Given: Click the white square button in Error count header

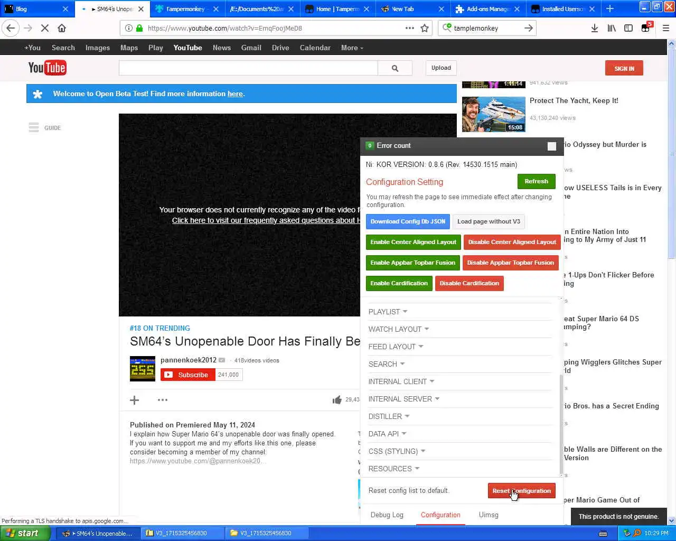Looking at the screenshot, I should tap(552, 146).
